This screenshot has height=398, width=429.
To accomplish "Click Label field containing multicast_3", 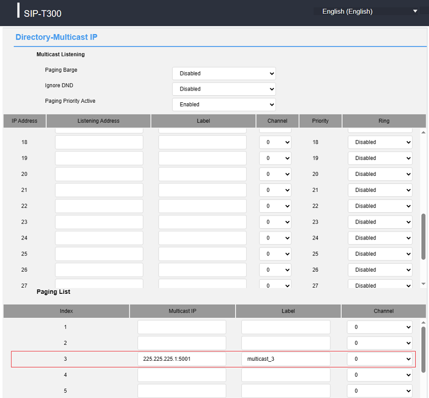I will (x=286, y=359).
